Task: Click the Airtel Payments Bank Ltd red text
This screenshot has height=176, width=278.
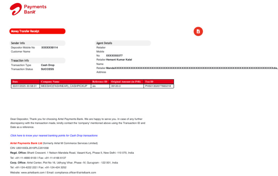Action: pyautogui.click(x=26, y=143)
